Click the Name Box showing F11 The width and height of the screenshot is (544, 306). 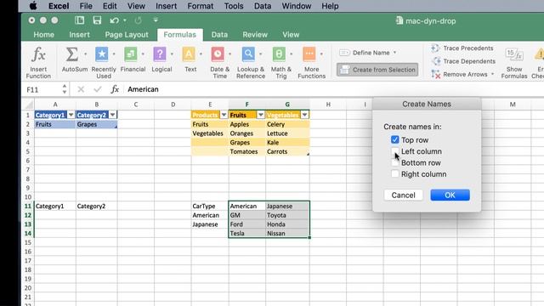pos(42,90)
